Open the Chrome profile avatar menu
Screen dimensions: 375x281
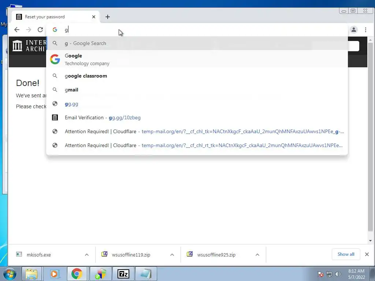[x=354, y=30]
